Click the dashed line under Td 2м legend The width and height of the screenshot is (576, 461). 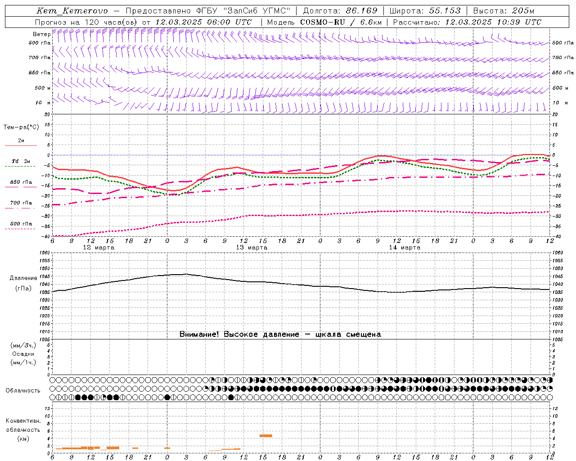click(x=20, y=167)
